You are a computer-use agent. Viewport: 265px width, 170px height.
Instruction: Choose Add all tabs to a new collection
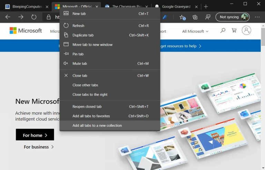(110, 125)
